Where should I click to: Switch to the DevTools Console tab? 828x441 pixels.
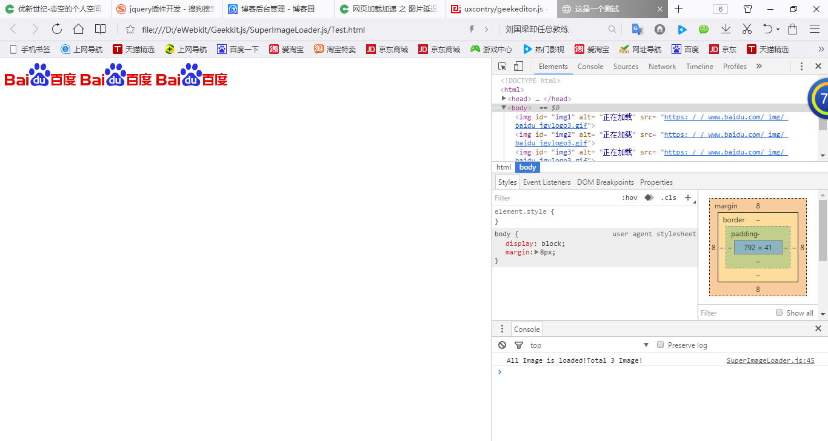point(590,67)
